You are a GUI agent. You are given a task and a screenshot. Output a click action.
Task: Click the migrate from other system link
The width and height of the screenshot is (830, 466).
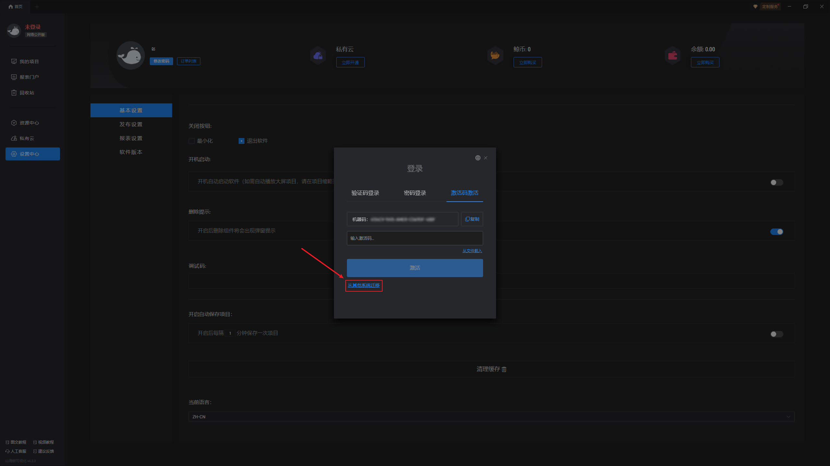point(363,285)
